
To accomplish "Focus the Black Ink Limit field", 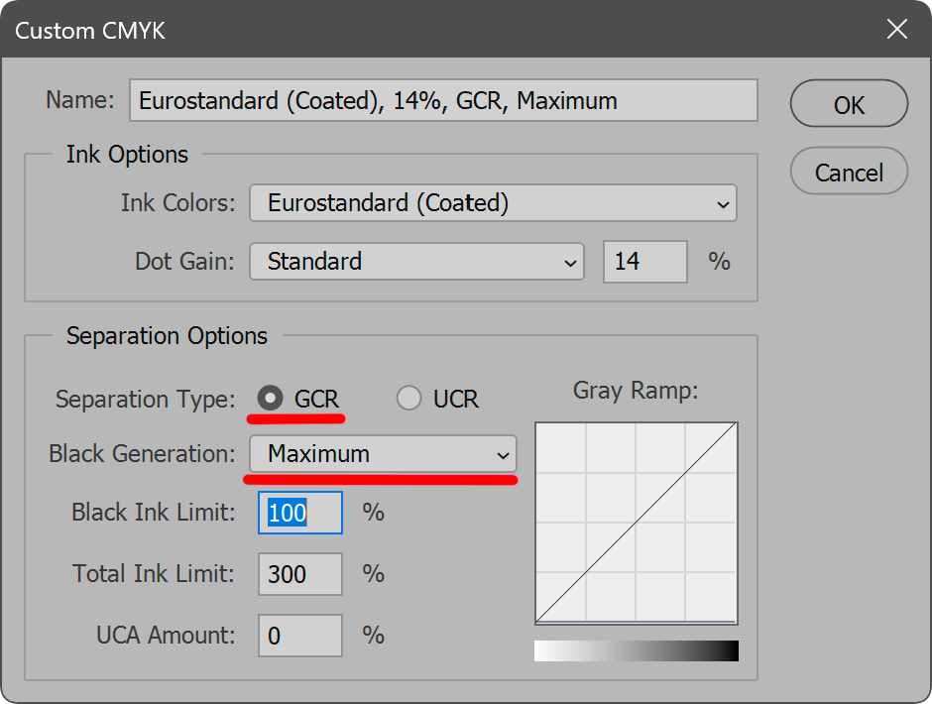I will click(299, 513).
